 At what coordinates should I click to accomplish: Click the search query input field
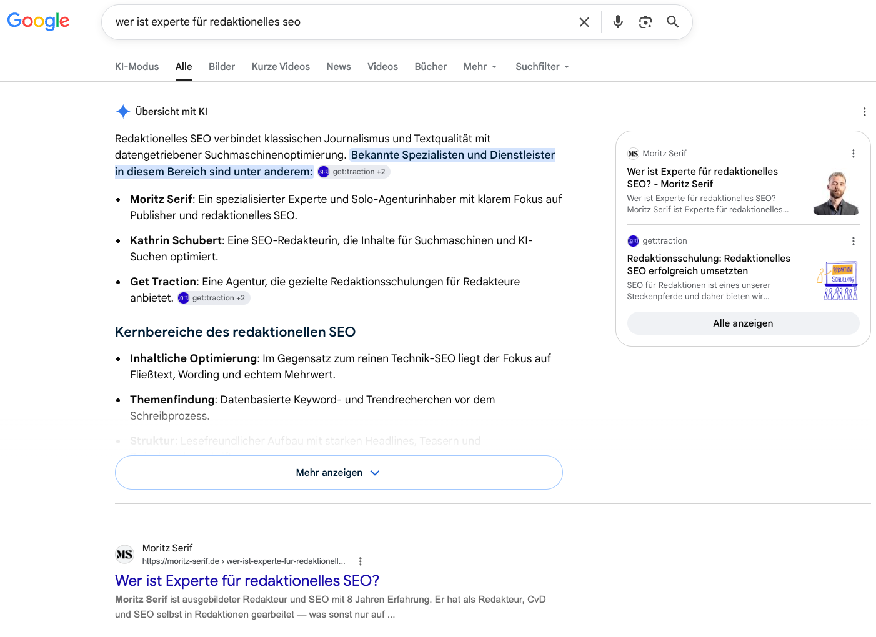(341, 22)
